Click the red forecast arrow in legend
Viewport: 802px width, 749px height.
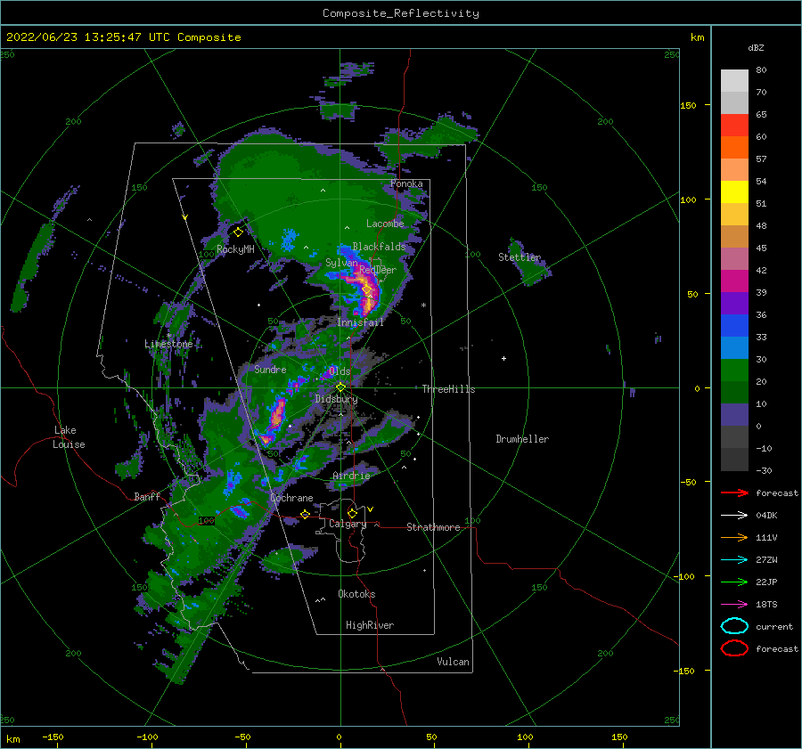(734, 493)
